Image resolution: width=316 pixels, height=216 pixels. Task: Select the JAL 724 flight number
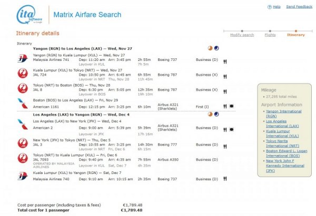tap(39, 75)
